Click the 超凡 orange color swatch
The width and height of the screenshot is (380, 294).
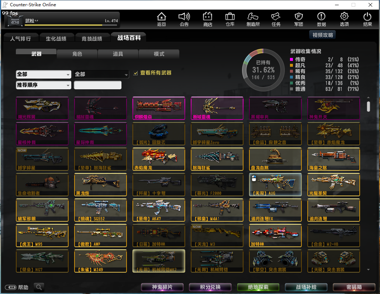291,65
